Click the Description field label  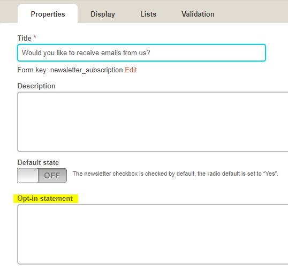(36, 86)
